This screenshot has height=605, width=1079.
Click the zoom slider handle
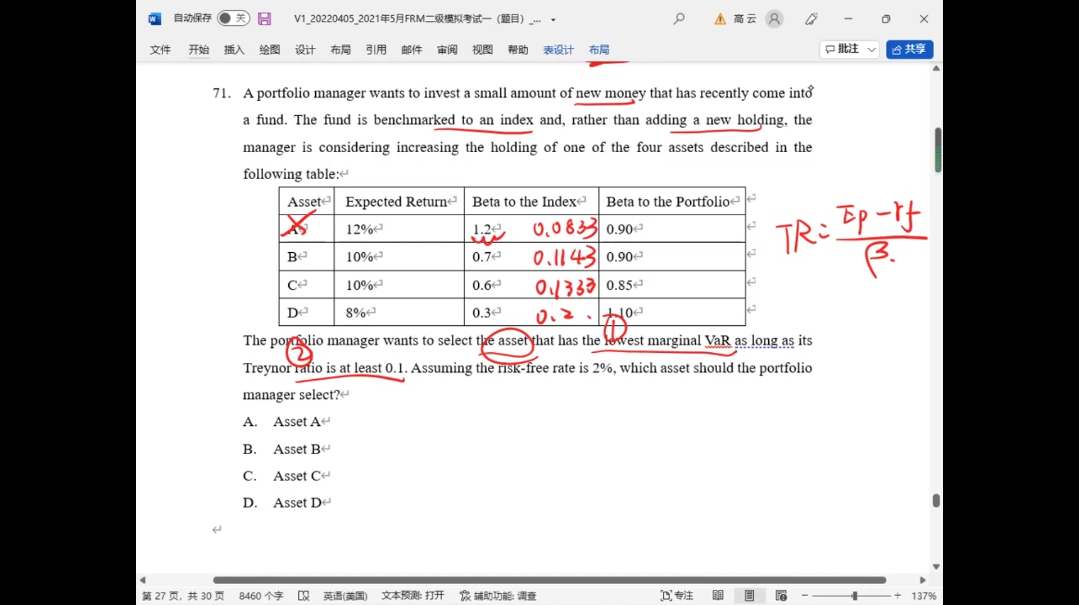pos(854,595)
